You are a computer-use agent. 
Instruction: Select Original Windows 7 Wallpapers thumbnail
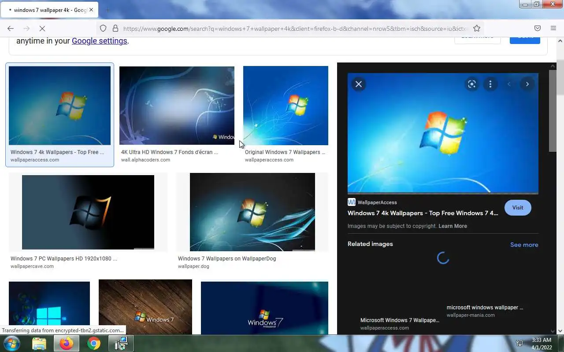(286, 106)
